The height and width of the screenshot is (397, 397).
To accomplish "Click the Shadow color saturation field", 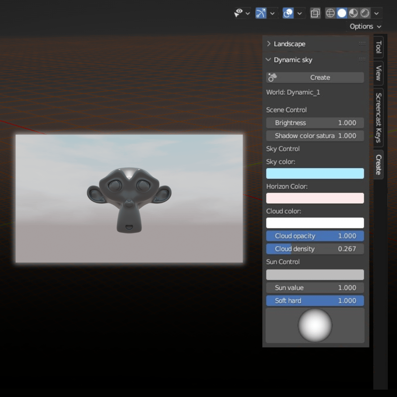I will pos(315,136).
